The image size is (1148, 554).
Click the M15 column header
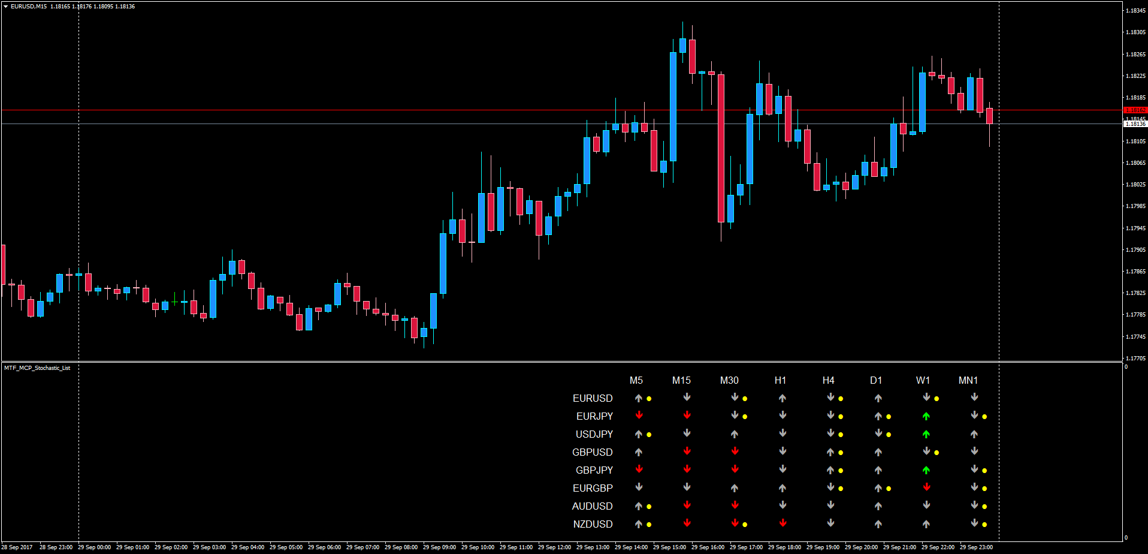click(681, 380)
